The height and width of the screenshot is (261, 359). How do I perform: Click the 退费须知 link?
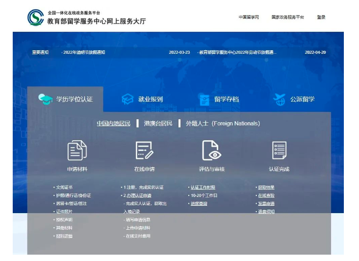[266, 212]
